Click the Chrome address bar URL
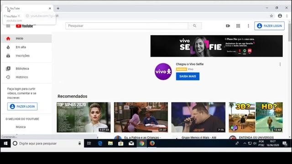The width and height of the screenshot is (292, 164). tap(44, 16)
